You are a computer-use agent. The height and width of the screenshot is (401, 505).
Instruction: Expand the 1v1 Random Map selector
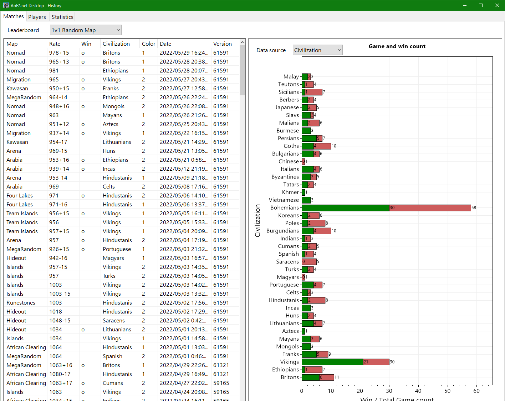pos(117,30)
